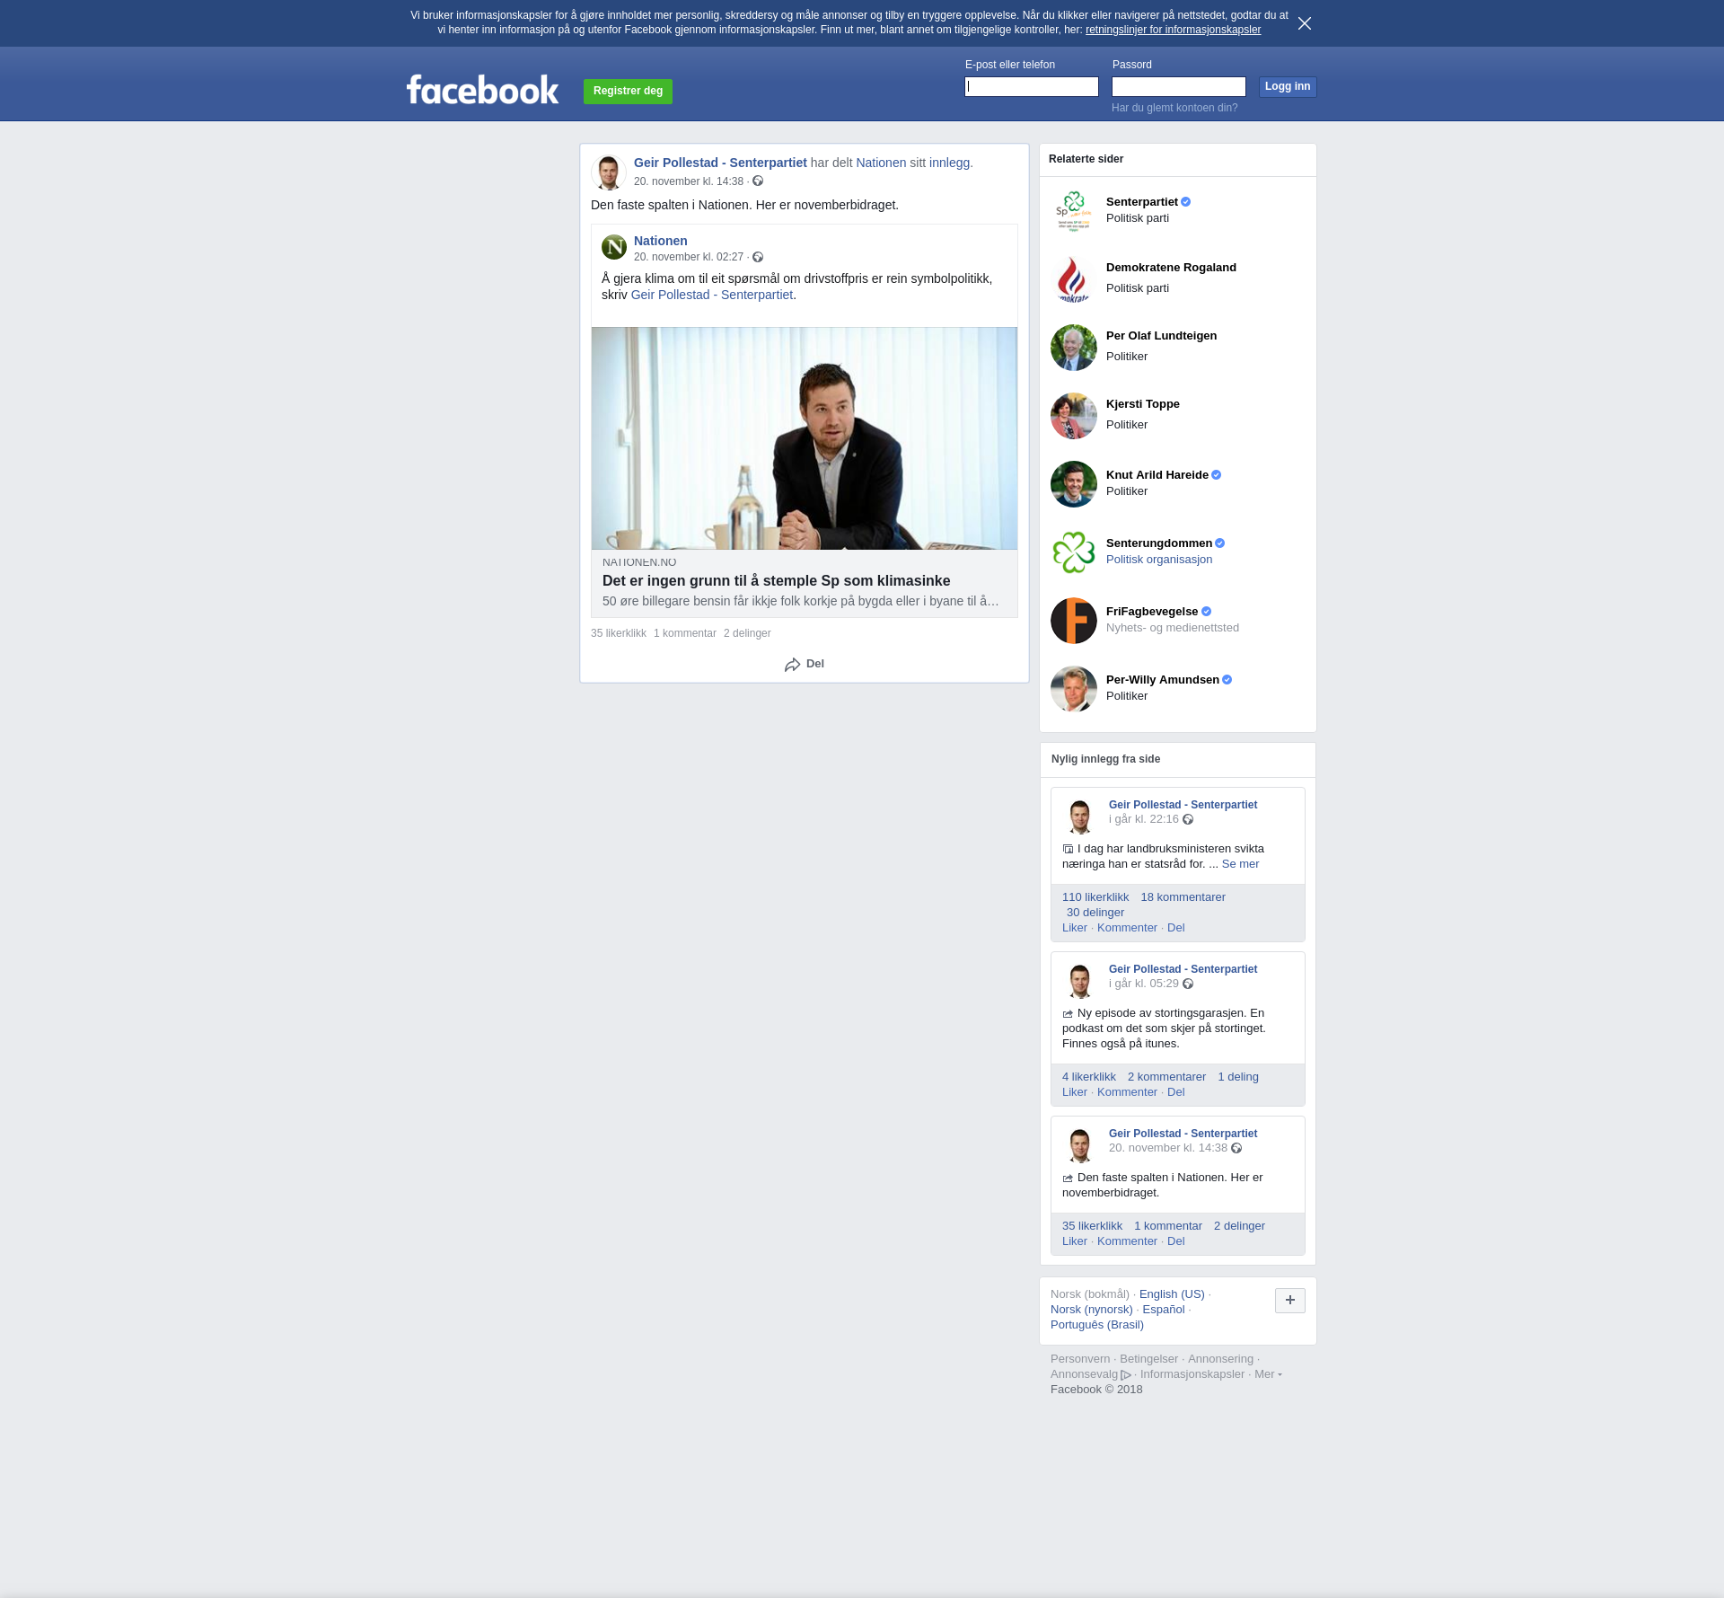Image resolution: width=1724 pixels, height=1598 pixels.
Task: Click Se mer on landbruksministeren post
Action: point(1240,864)
